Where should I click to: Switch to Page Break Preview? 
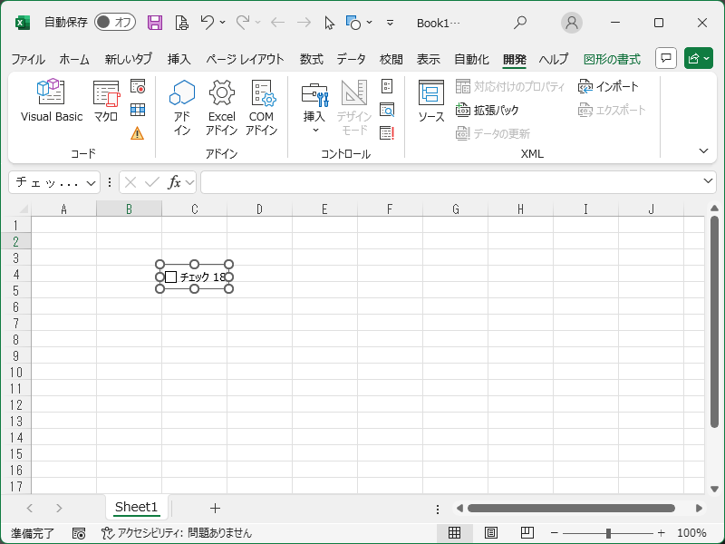[527, 533]
